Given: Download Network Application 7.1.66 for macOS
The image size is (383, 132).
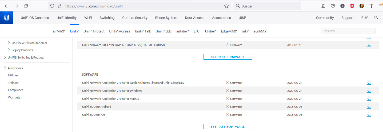Looking at the screenshot, I should click(x=369, y=99).
